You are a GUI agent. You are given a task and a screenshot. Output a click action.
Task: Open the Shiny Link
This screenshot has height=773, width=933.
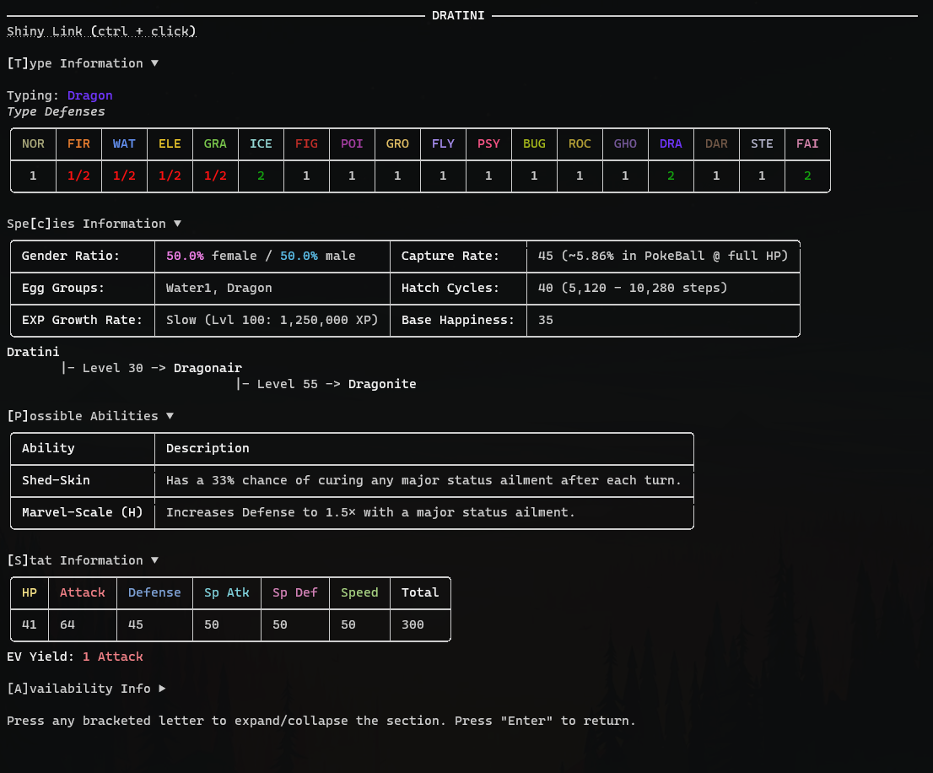tap(101, 31)
